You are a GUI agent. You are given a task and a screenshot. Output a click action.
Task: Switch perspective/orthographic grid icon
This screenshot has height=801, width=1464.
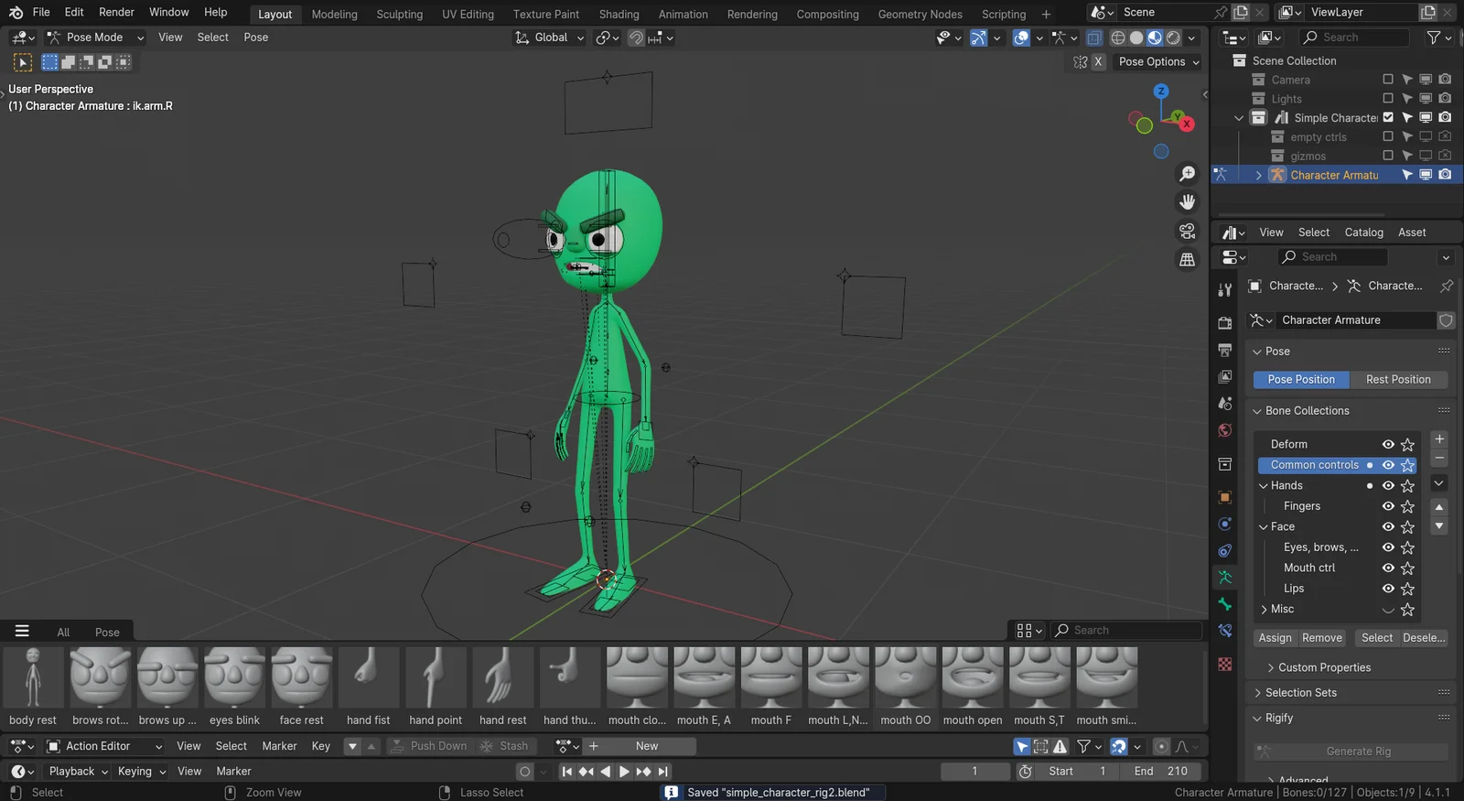click(1187, 260)
